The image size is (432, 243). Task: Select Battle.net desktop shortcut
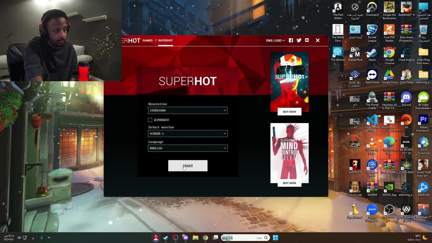(x=423, y=189)
